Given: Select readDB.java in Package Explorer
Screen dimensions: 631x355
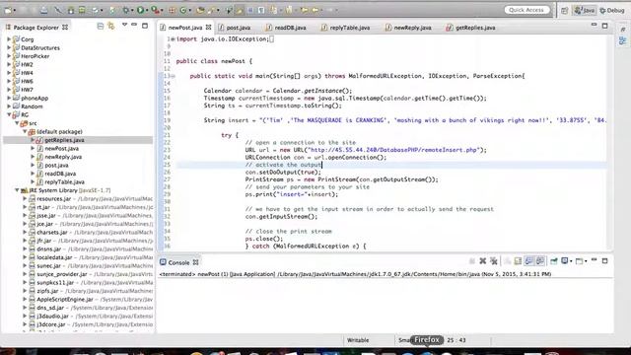Looking at the screenshot, I should [x=60, y=174].
